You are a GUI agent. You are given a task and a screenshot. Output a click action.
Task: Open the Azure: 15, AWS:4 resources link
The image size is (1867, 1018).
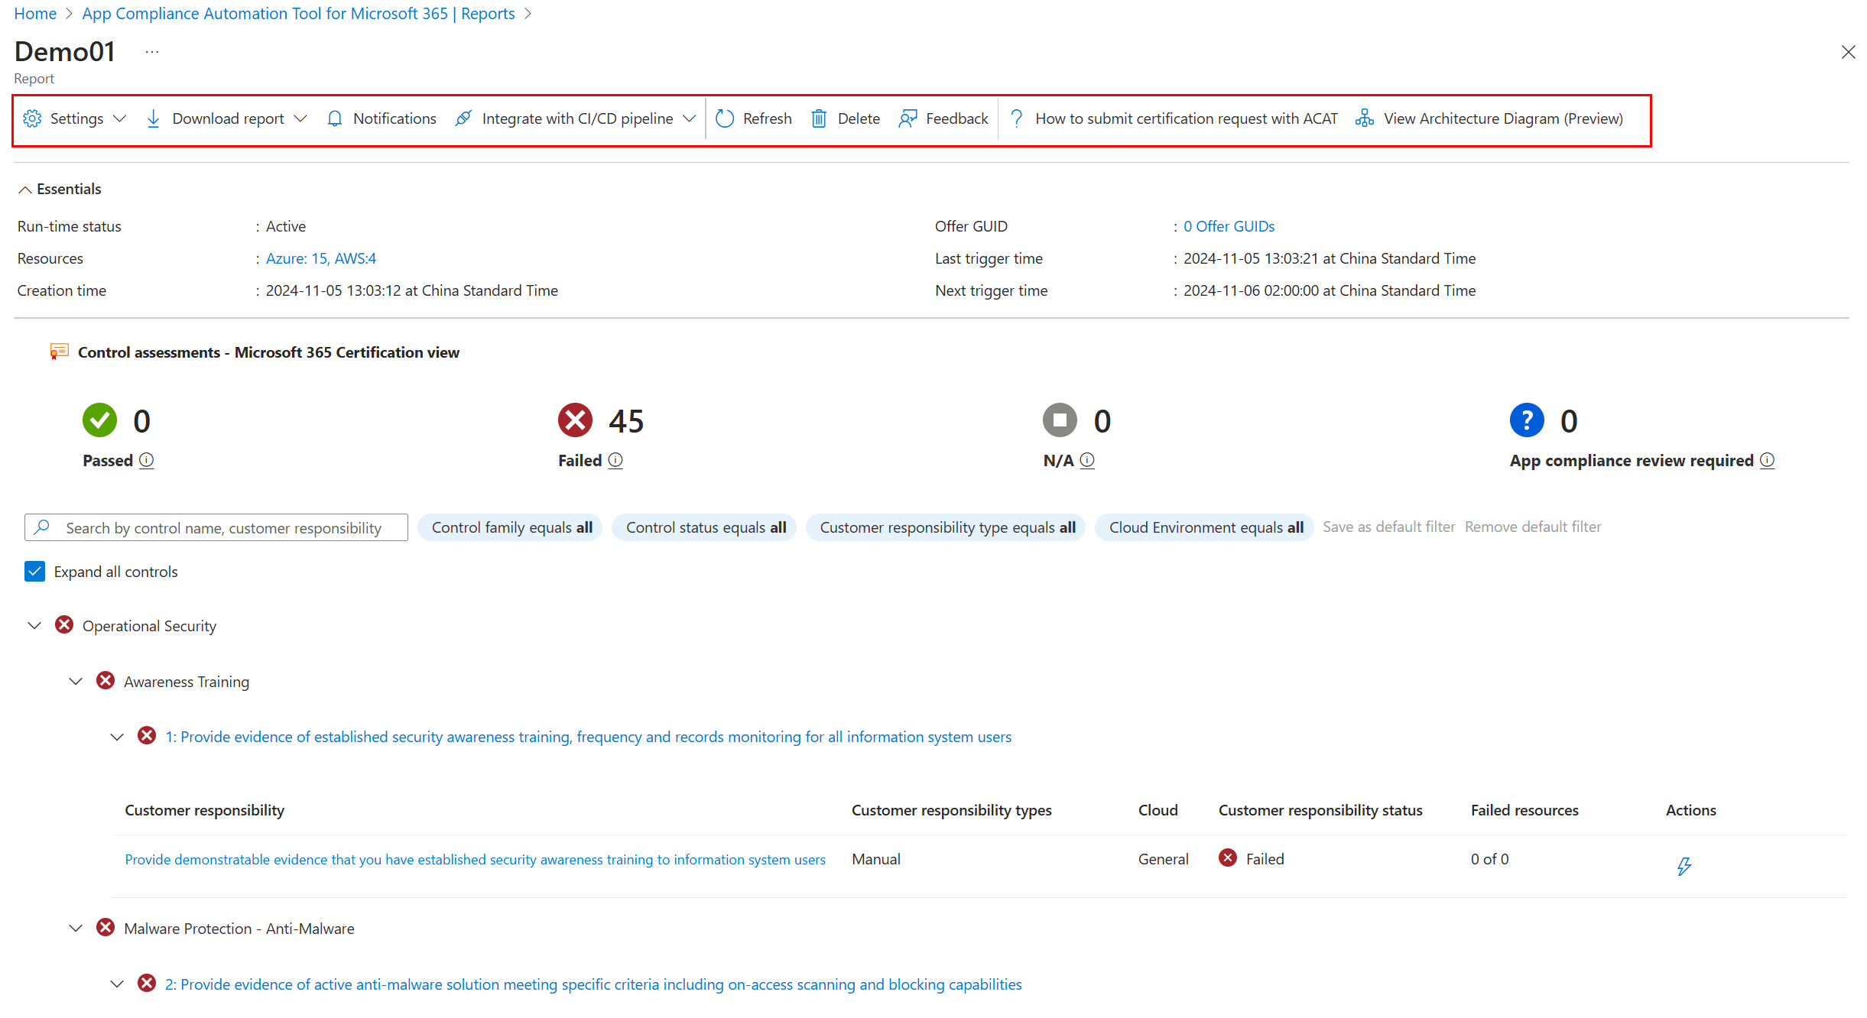pyautogui.click(x=320, y=258)
